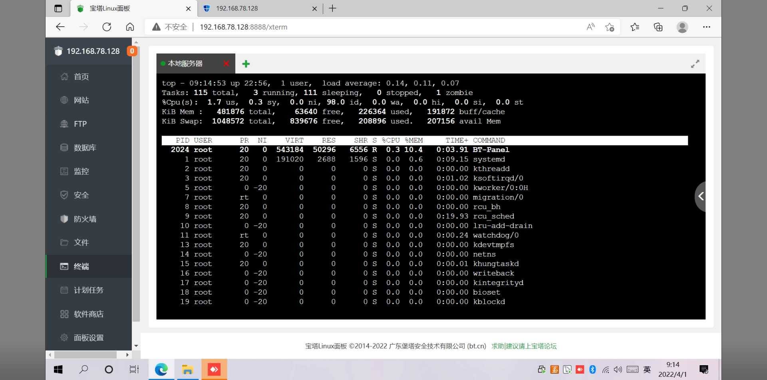Toggle terminal fullscreen expand icon
The width and height of the screenshot is (767, 380).
pyautogui.click(x=695, y=64)
